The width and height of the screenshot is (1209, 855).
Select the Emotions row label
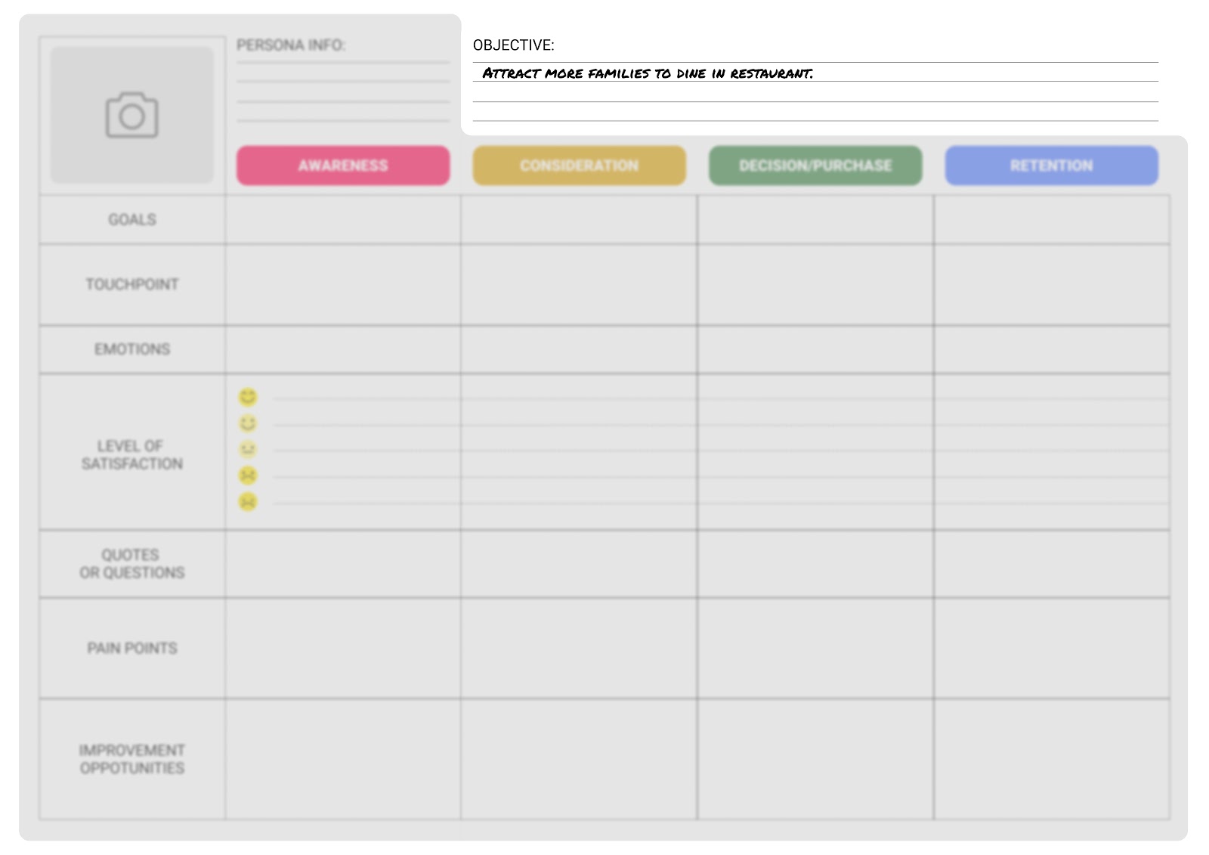point(132,349)
